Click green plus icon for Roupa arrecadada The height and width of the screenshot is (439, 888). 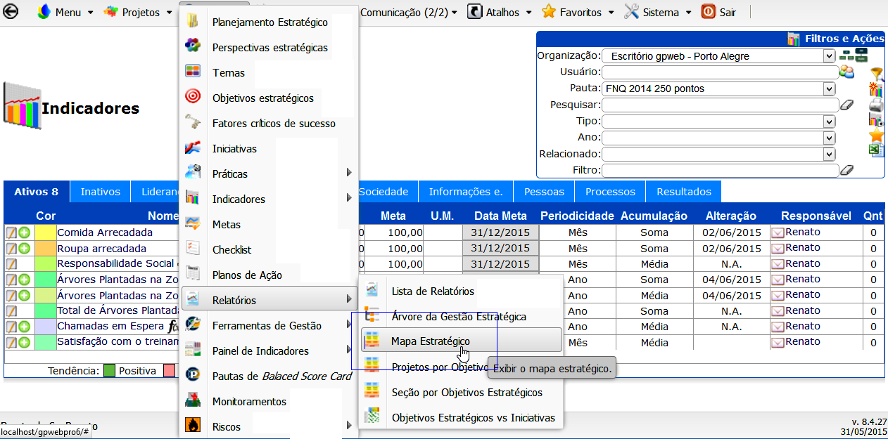[x=25, y=248]
